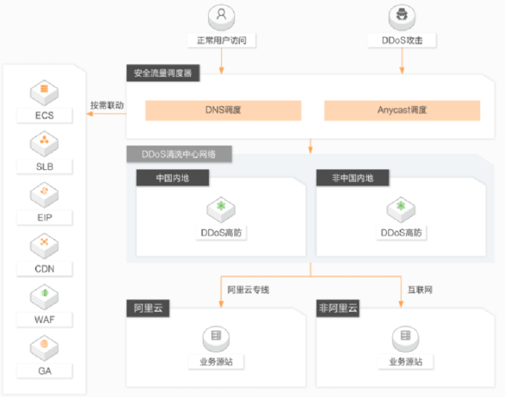
Task: Click the 按需联动 arrow label
Action: 107,106
